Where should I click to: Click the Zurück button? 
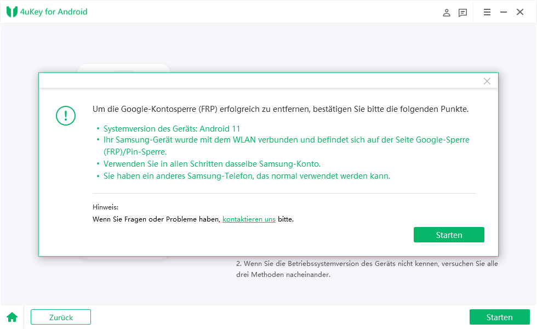pos(61,317)
